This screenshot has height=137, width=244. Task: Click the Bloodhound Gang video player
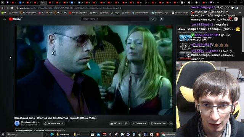(x=94, y=70)
